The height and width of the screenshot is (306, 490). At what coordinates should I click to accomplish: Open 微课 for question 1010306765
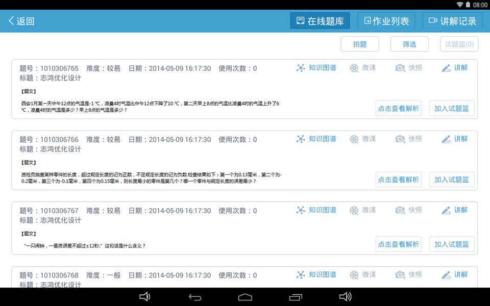tap(362, 68)
